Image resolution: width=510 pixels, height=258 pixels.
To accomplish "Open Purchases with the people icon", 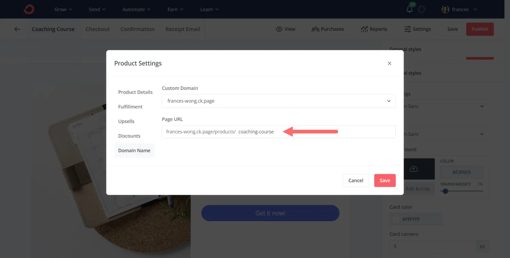I will click(x=315, y=29).
